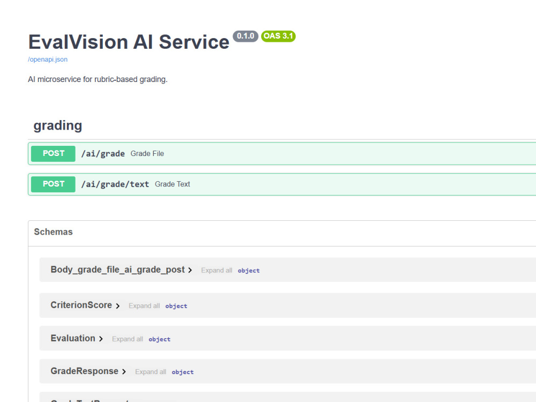
Task: Select the EvalVision AI Service title
Action: (129, 42)
